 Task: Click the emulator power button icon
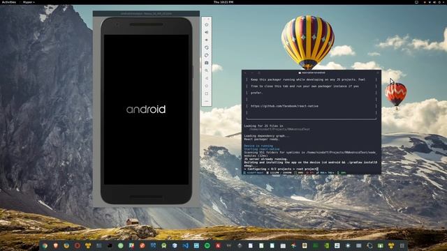point(207,25)
